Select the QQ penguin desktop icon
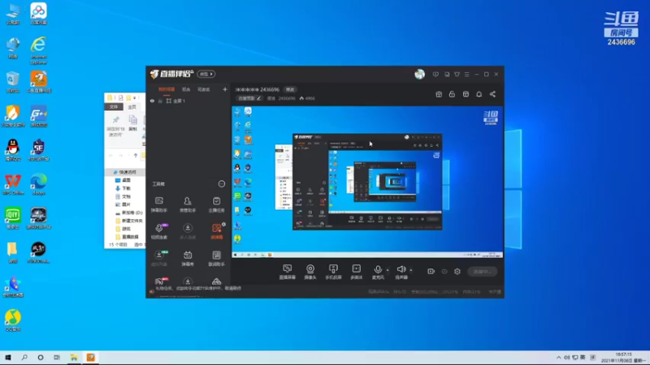Viewport: 650px width, 365px height. coord(13,150)
